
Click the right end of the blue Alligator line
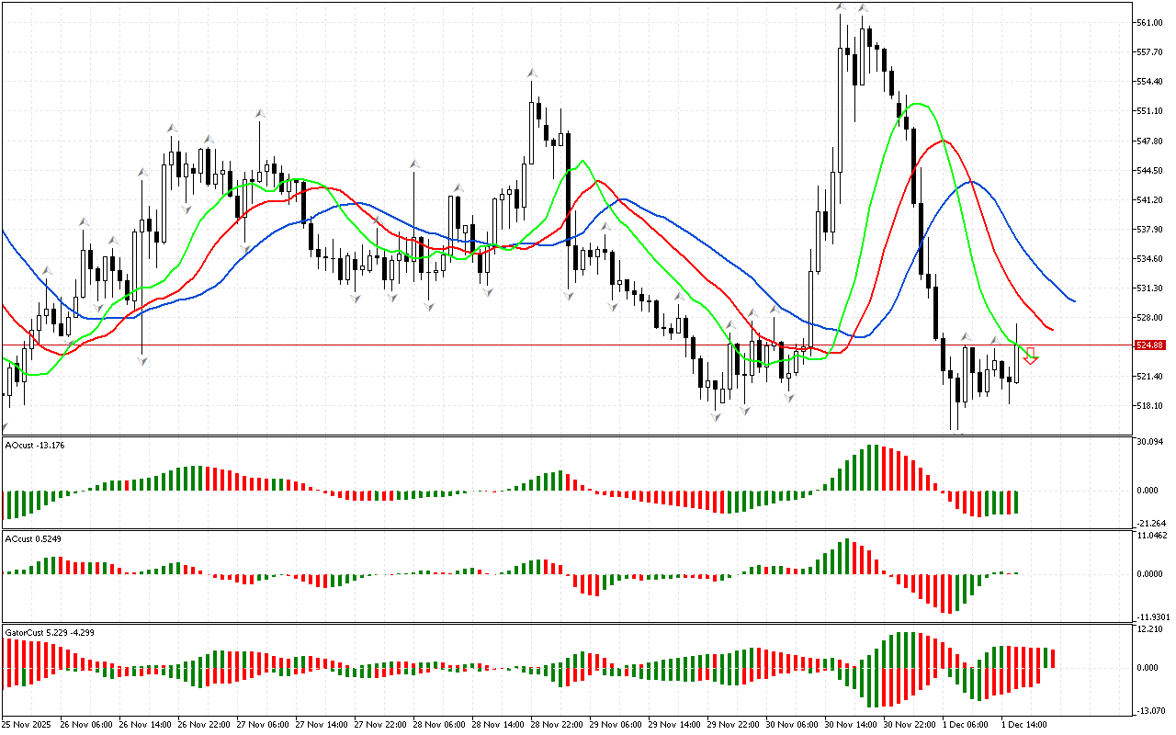1074,300
